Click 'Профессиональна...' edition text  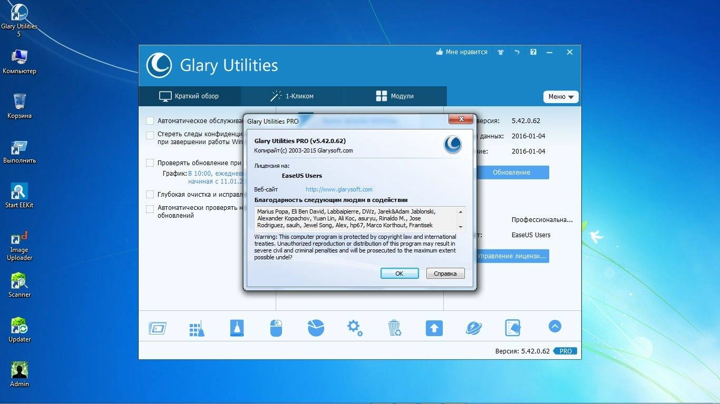point(542,220)
